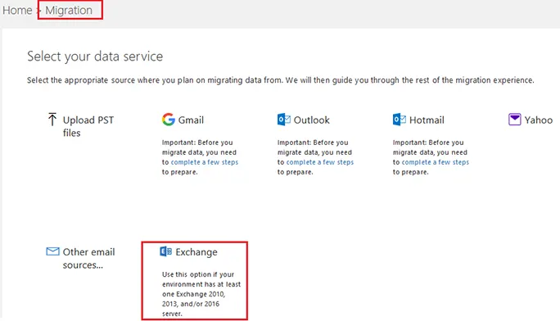Choose Hotmail as data service
The image size is (560, 321).
427,120
